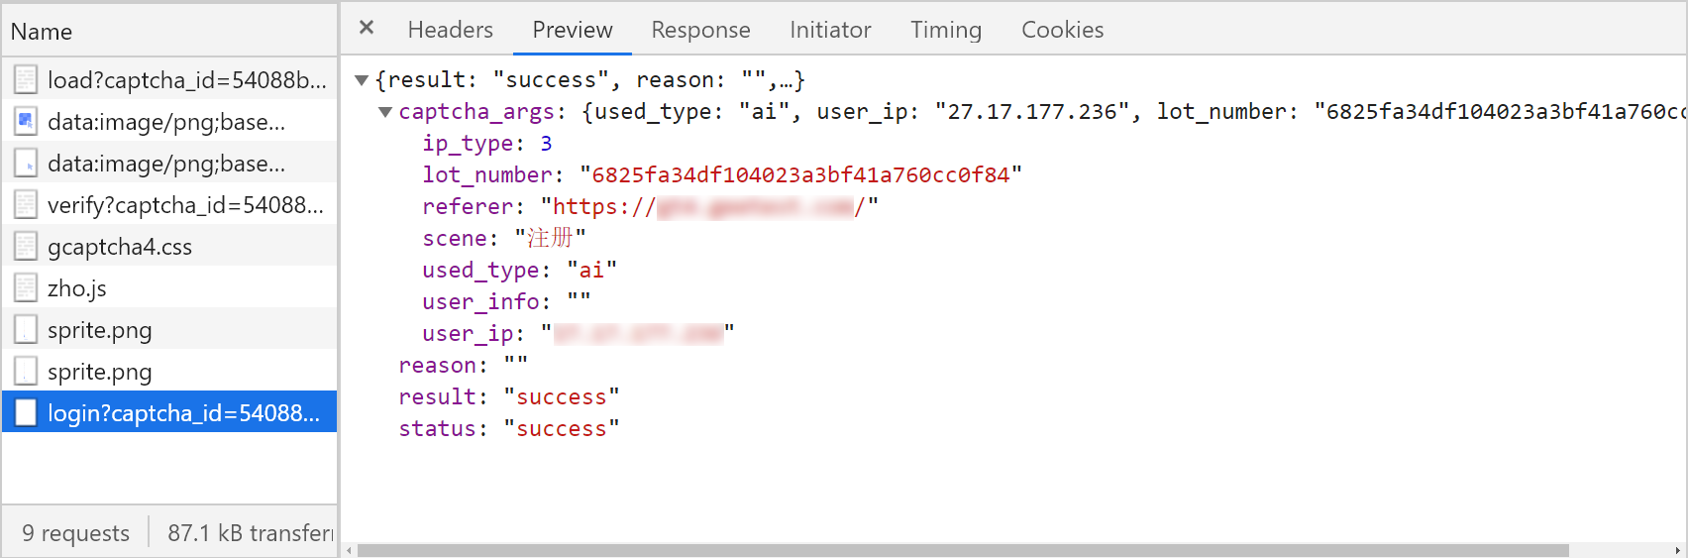Click the gcaptcha4.css file icon
This screenshot has width=1688, height=558.
click(26, 247)
